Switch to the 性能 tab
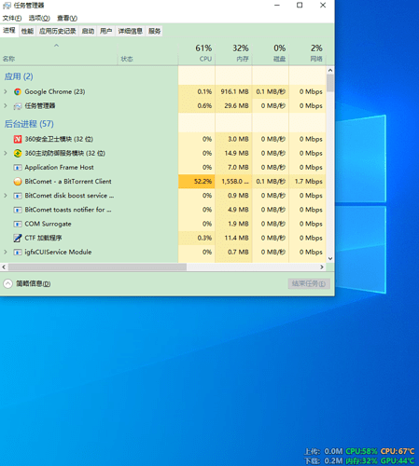Viewport: 419px width, 466px height. pyautogui.click(x=27, y=31)
